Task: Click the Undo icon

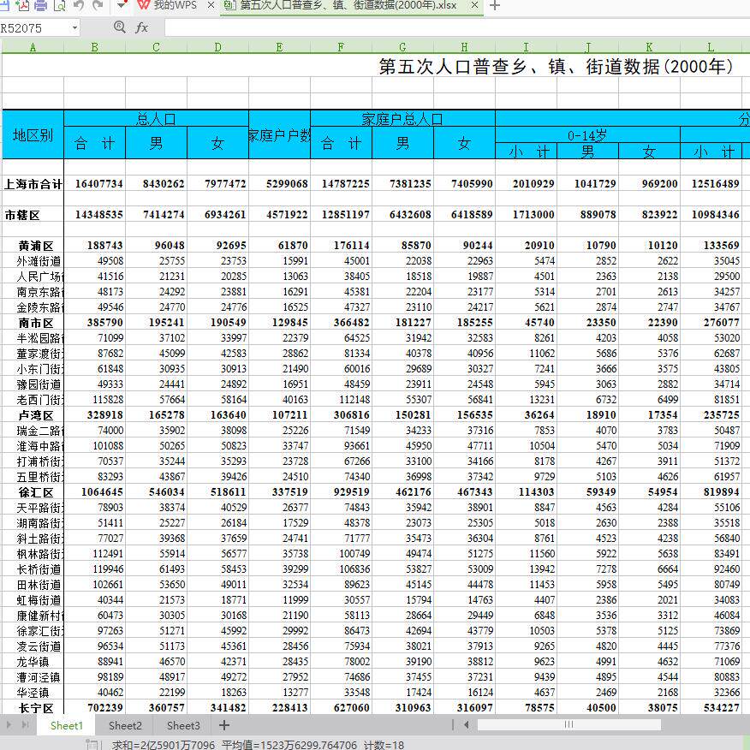Action: 78,5
